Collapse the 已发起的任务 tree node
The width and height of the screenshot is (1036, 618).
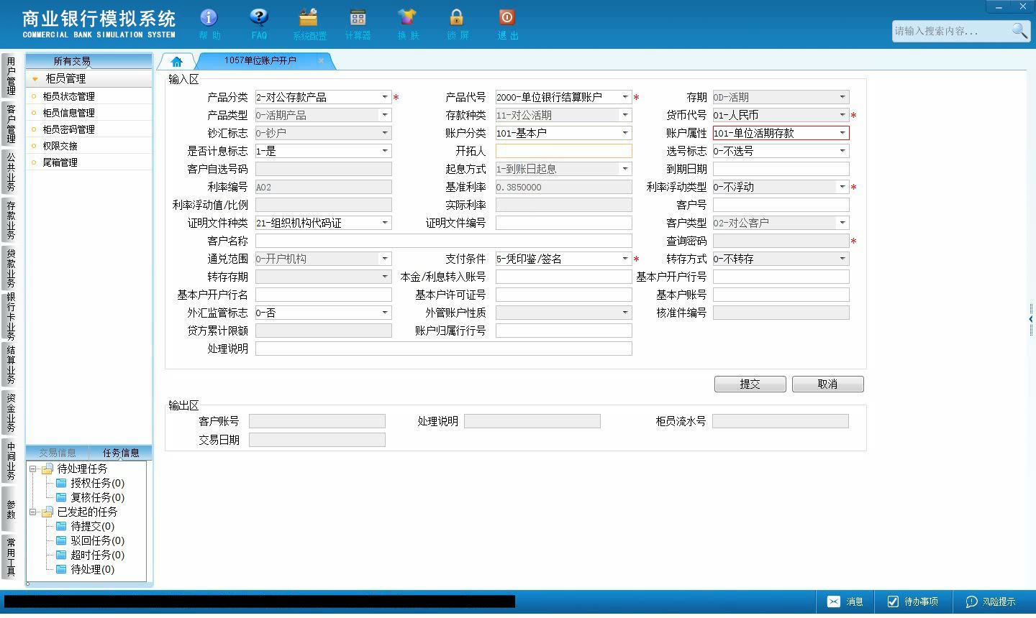coord(33,512)
